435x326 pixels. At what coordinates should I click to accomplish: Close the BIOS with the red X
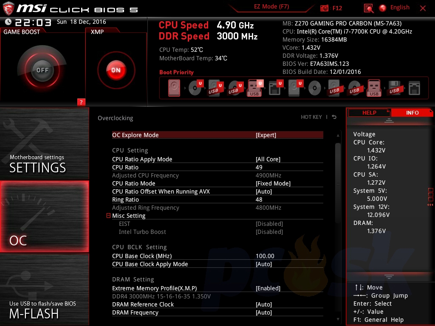click(x=423, y=8)
